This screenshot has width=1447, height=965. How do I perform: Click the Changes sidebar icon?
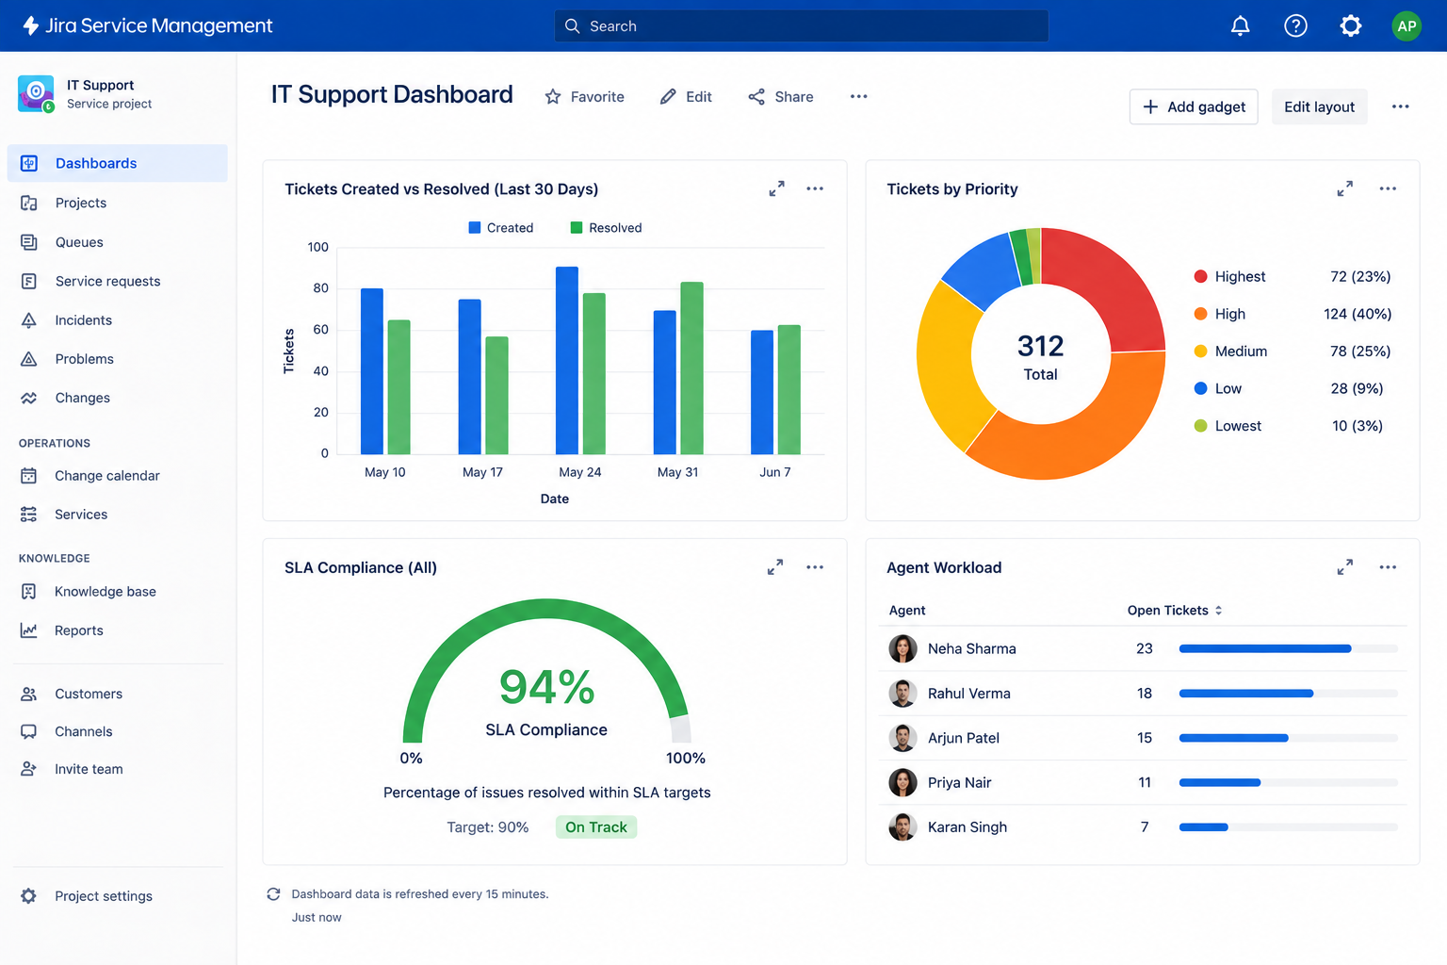pyautogui.click(x=29, y=398)
